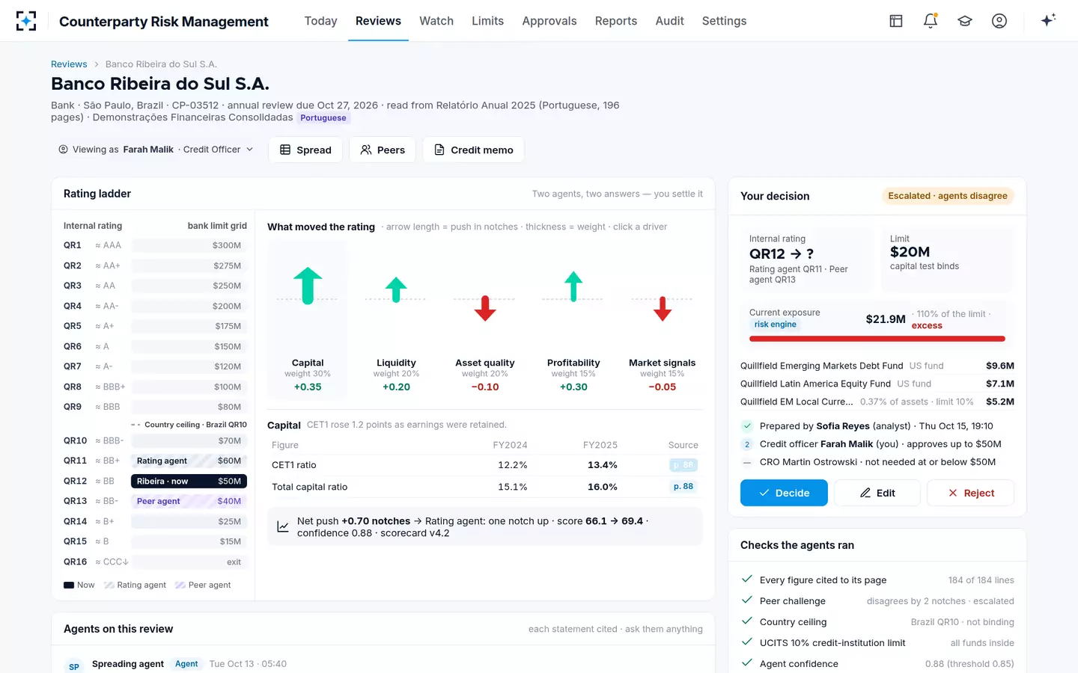Open source p. 88 for Total capital ratio
Viewport: 1078px width, 673px height.
tap(683, 487)
